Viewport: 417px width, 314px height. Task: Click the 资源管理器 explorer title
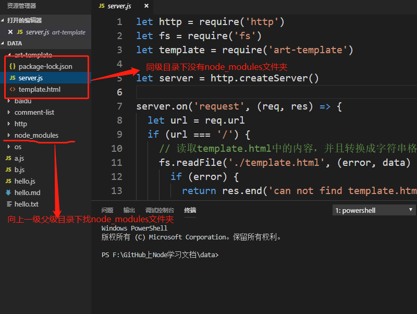coord(21,6)
